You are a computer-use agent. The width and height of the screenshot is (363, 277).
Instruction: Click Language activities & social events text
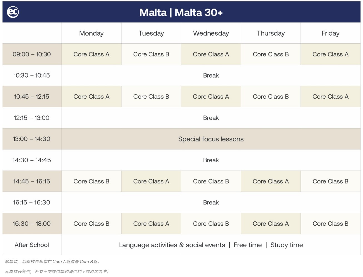pos(172,245)
